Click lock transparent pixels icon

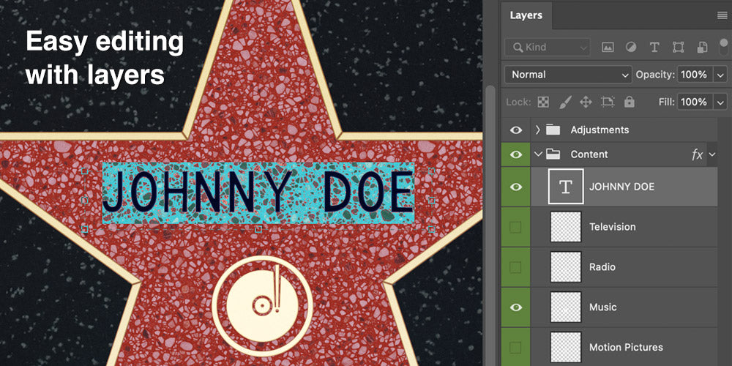pyautogui.click(x=543, y=102)
